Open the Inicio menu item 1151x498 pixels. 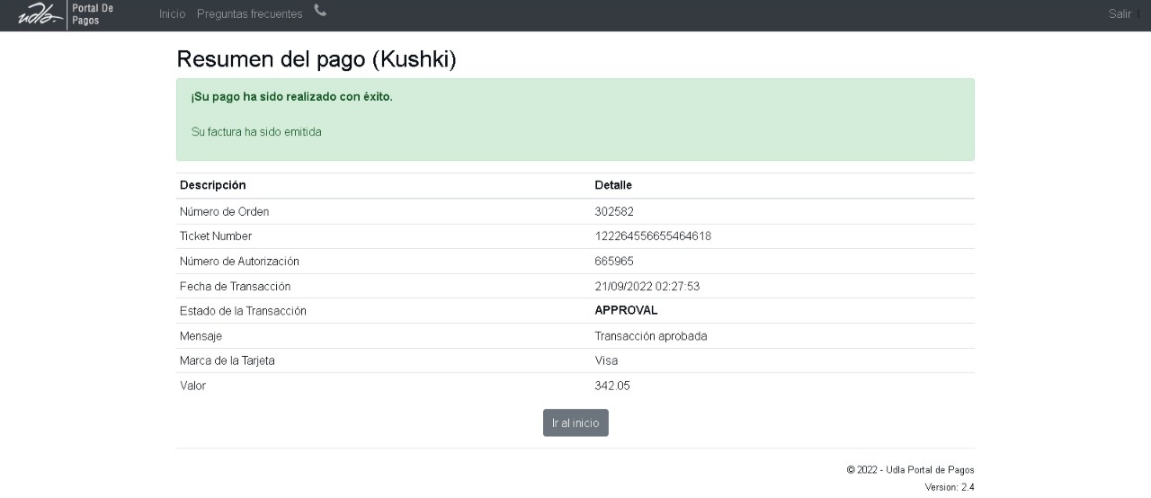coord(172,14)
